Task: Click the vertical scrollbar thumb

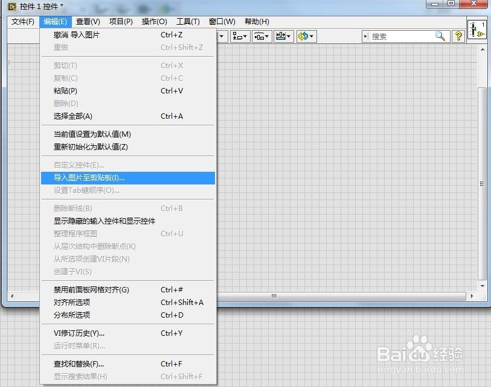Action: click(x=482, y=184)
